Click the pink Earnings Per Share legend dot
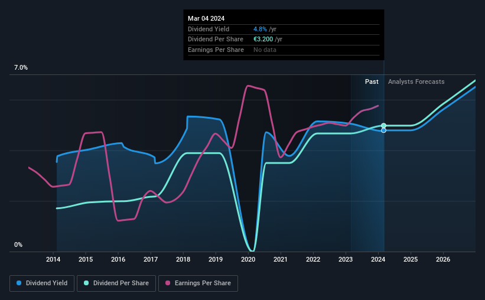 click(168, 283)
